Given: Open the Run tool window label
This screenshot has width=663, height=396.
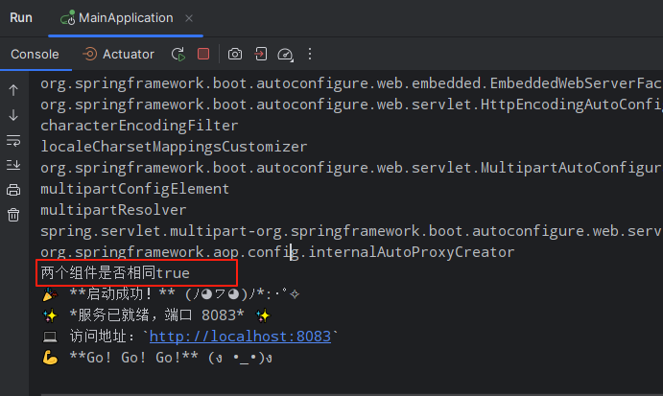Looking at the screenshot, I should point(21,18).
